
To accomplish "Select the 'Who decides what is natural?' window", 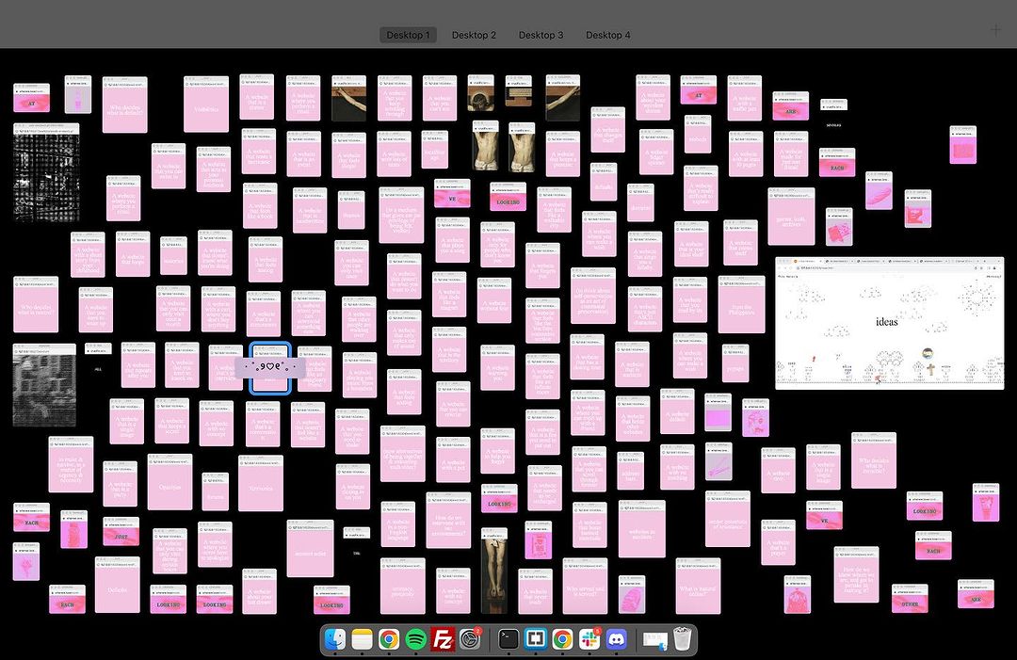I will coord(36,304).
